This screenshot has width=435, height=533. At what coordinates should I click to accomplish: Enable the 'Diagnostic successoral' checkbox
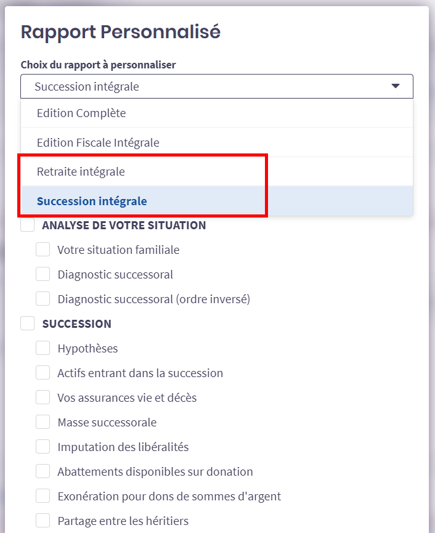tap(43, 274)
